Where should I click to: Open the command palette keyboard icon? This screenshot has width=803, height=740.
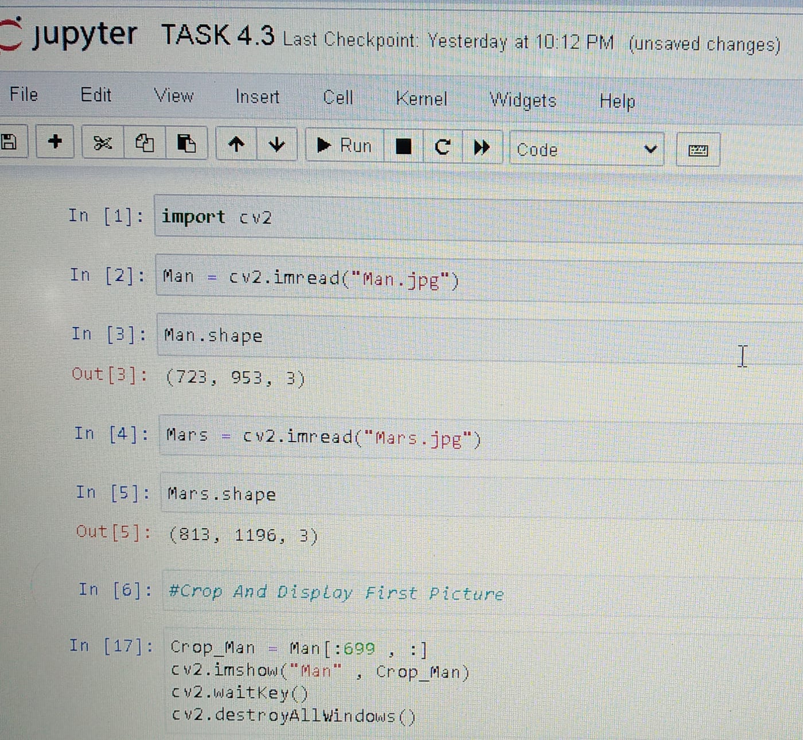click(x=698, y=149)
